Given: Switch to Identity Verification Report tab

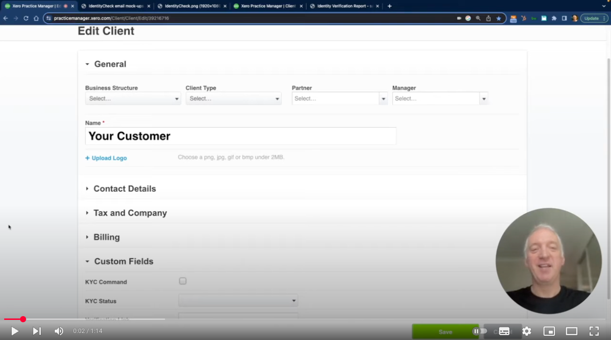Looking at the screenshot, I should (344, 6).
